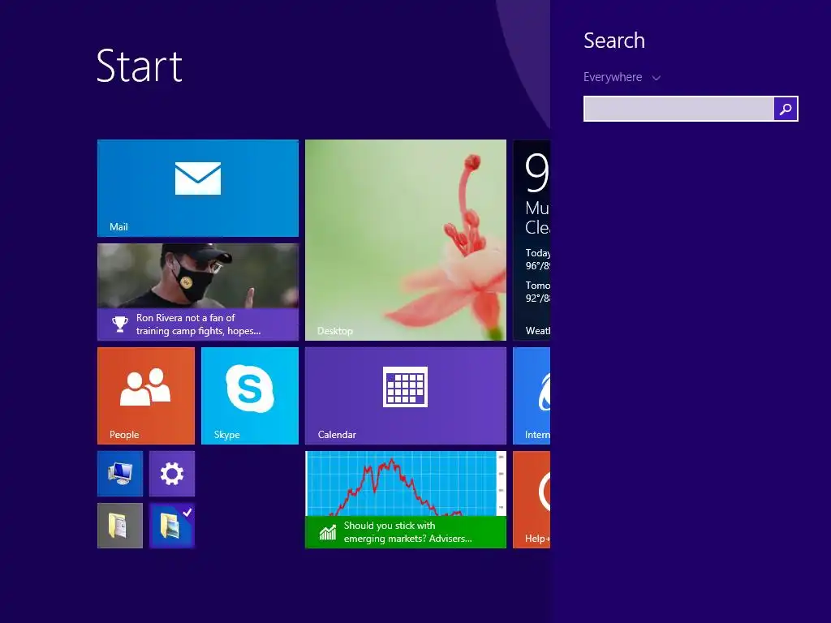Open the Weather tile
This screenshot has width=831, height=623.
tap(532, 240)
